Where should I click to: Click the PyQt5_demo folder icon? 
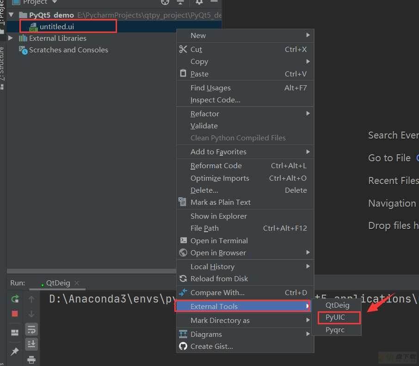[x=23, y=15]
